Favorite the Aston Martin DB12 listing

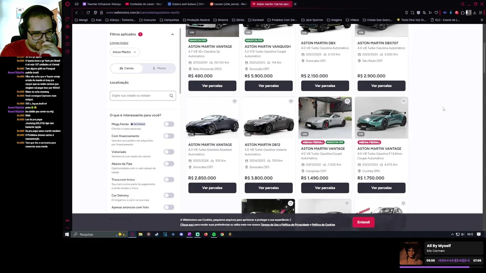291,101
